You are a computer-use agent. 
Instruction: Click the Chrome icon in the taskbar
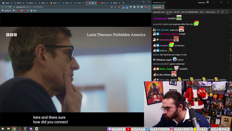pos(14,129)
